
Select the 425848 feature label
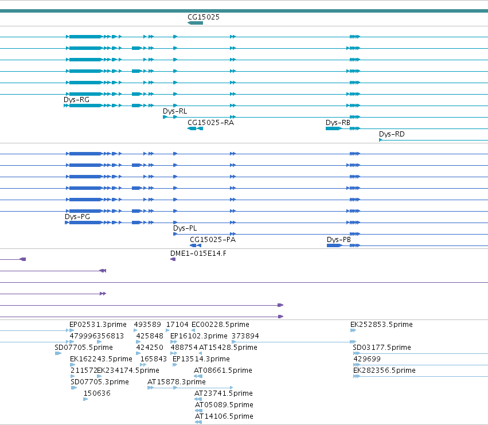point(150,336)
